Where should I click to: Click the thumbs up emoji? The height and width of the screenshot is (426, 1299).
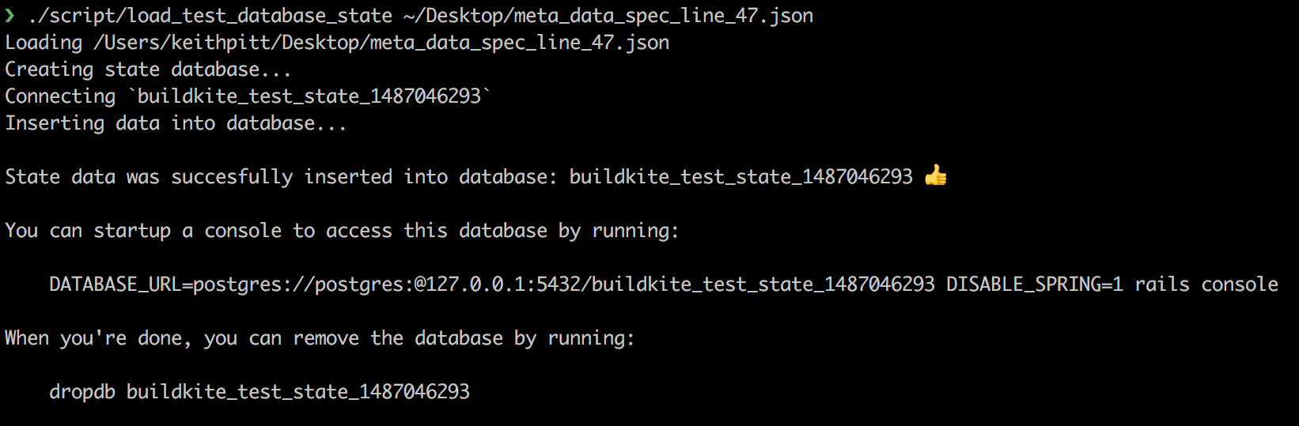tap(935, 175)
